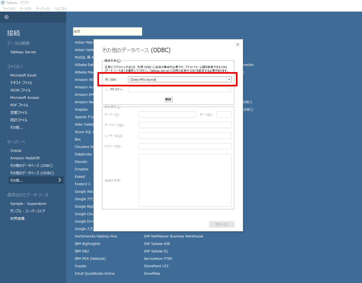This screenshot has width=362, height=283.
Task: Select SAP Sybase IQ connector
Action: [x=156, y=251]
